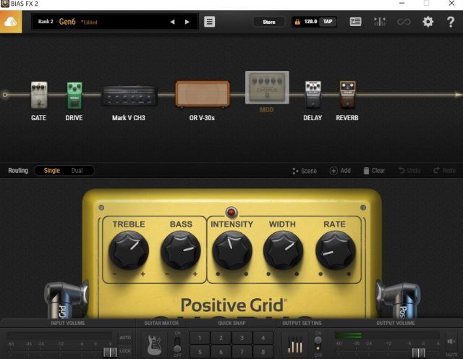Click the output volume fader handle
This screenshot has height=359, width=463.
click(x=418, y=352)
